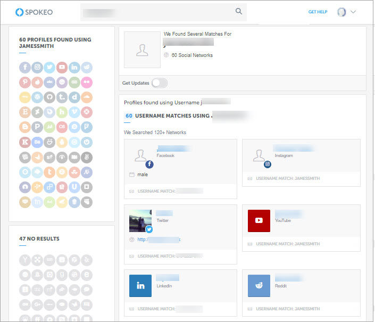Viewport: 375px width, 322px height.
Task: Open the grey-blue Tumblr 't.' icon
Action: coord(62,97)
